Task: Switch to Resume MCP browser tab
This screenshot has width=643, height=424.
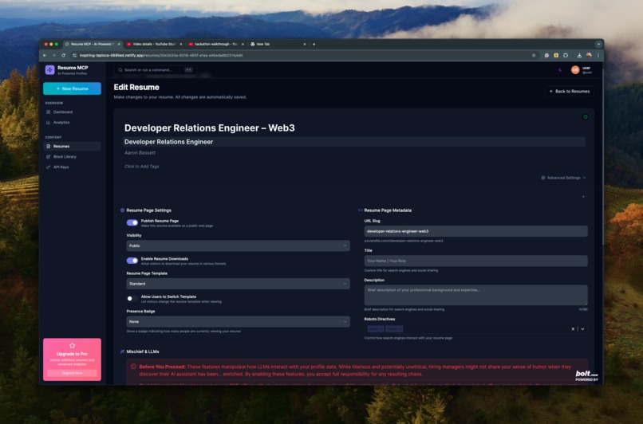Action: click(92, 45)
